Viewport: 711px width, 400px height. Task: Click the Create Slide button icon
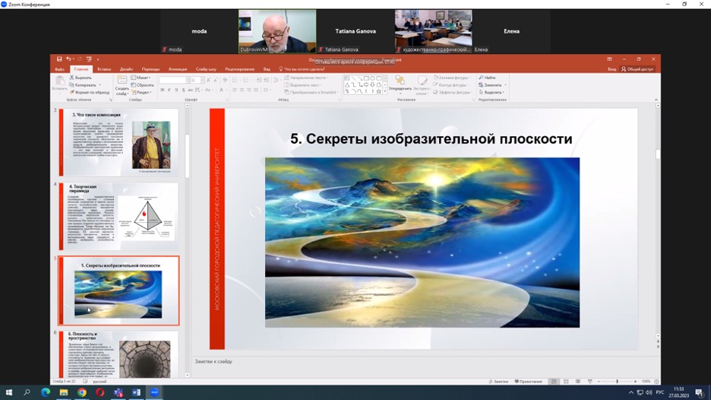[x=122, y=81]
